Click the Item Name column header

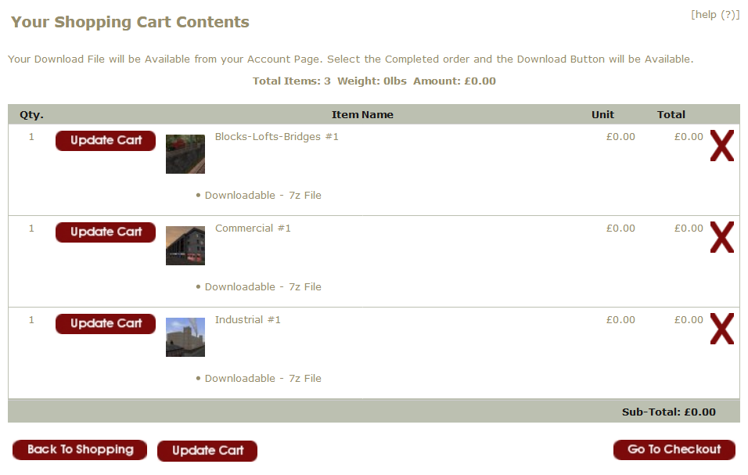(362, 115)
